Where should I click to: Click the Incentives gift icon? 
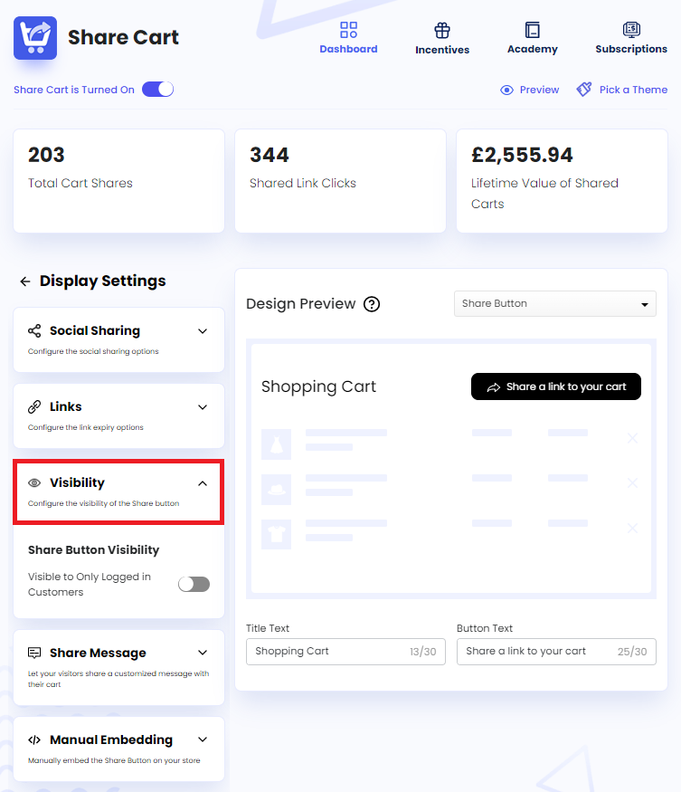tap(442, 30)
